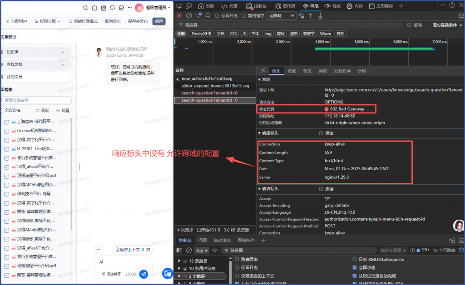The width and height of the screenshot is (465, 285).
Task: Open the network conditions Wi-Fi gear icon
Action: point(301,15)
